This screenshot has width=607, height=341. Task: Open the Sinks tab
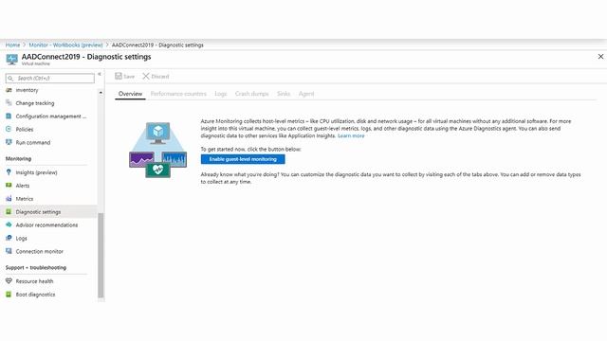(284, 94)
